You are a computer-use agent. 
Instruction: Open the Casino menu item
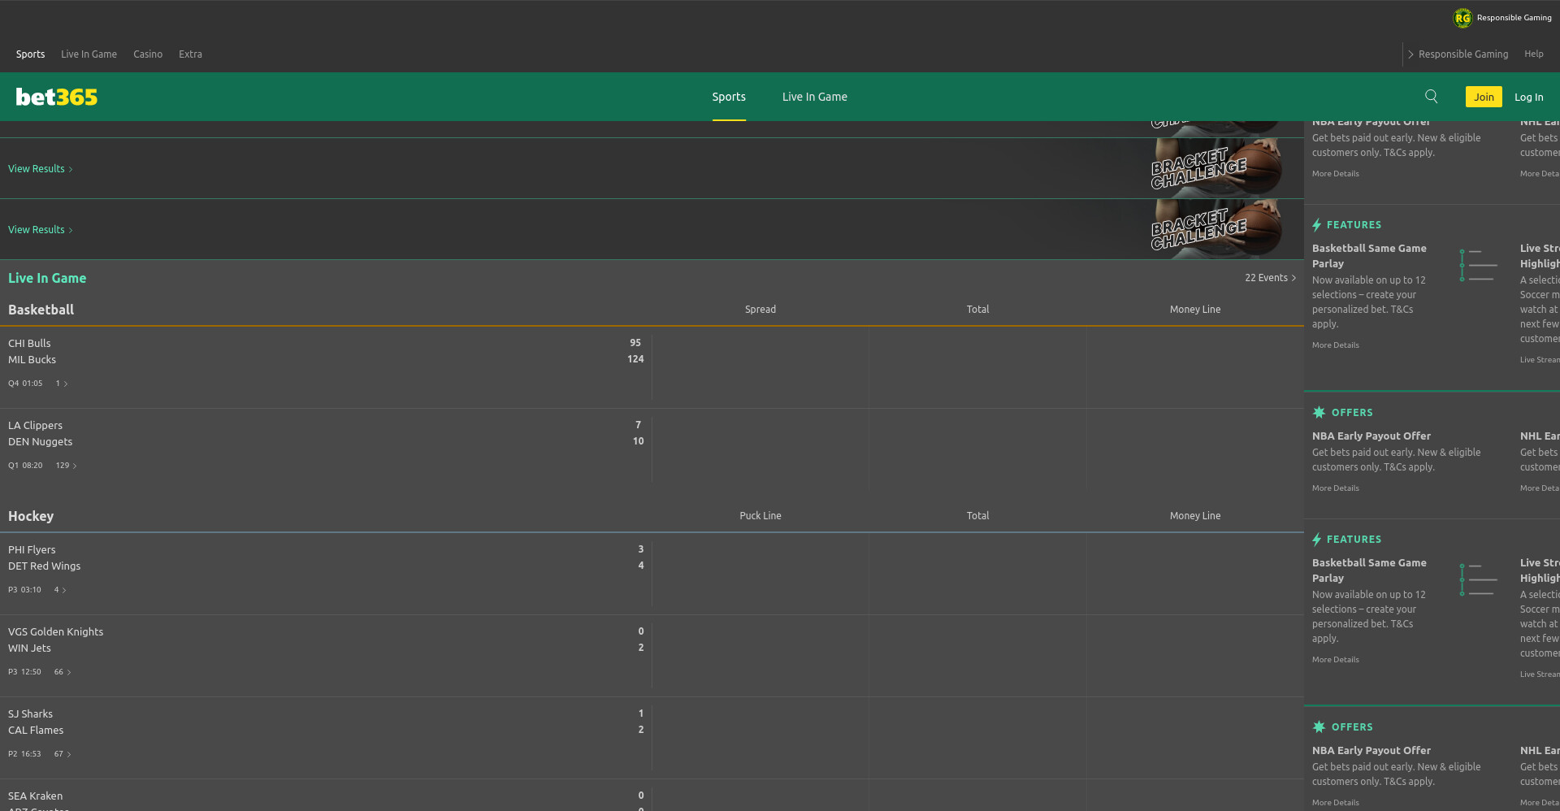coord(148,54)
